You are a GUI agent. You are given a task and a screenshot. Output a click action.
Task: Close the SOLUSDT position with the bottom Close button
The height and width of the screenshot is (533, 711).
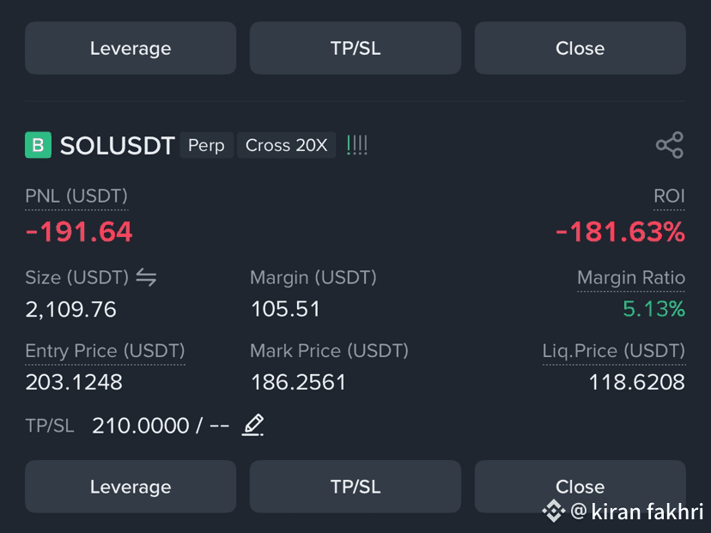(x=580, y=487)
